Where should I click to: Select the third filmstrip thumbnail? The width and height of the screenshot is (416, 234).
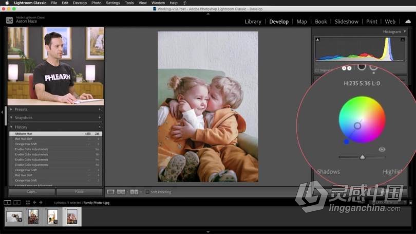click(52, 217)
